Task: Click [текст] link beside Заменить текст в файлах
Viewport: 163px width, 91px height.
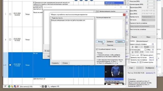Action: pyautogui.click(x=151, y=60)
